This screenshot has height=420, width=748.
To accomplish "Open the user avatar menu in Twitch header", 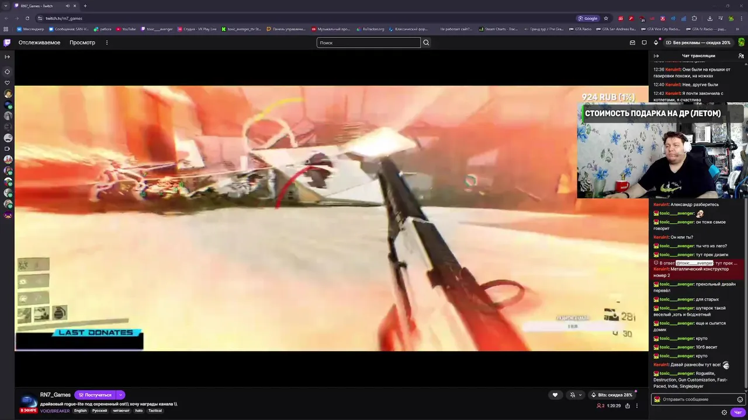I will 741,43.
